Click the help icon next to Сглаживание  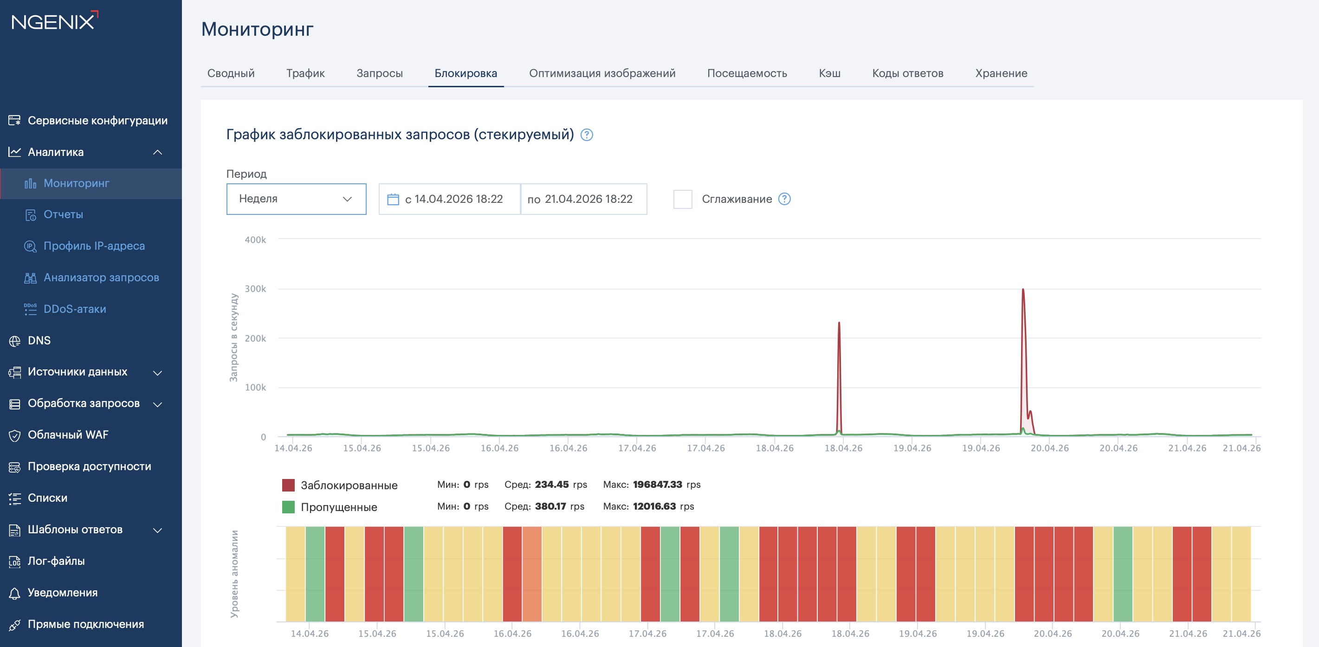pos(784,199)
